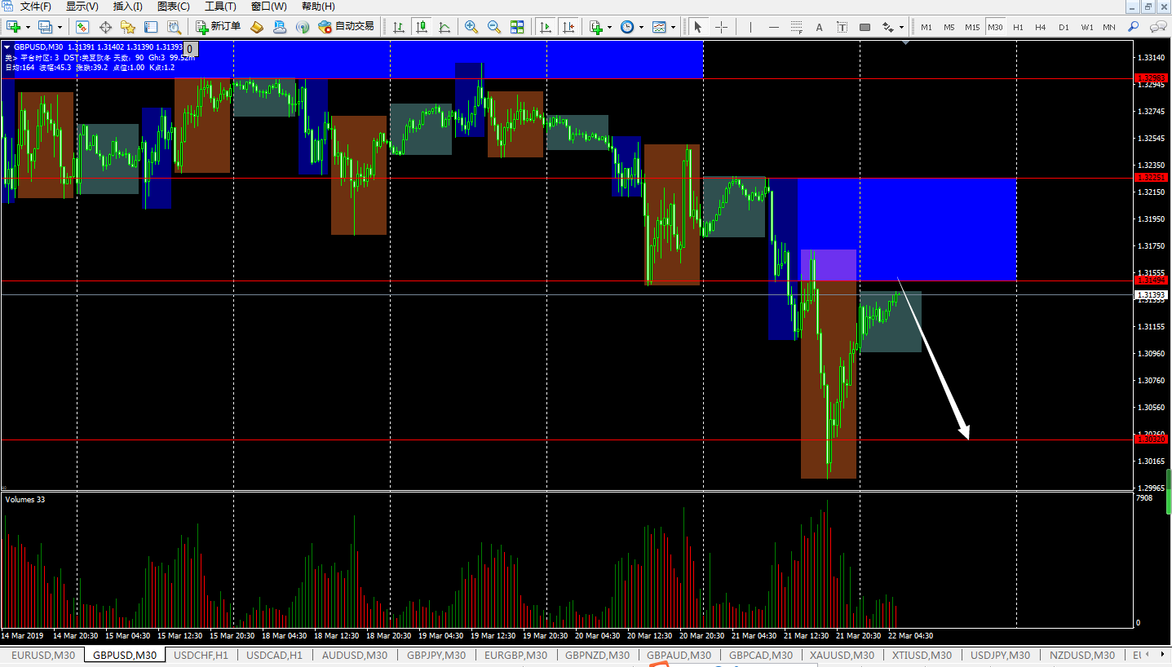
Task: Tile chart windows
Action: click(517, 27)
